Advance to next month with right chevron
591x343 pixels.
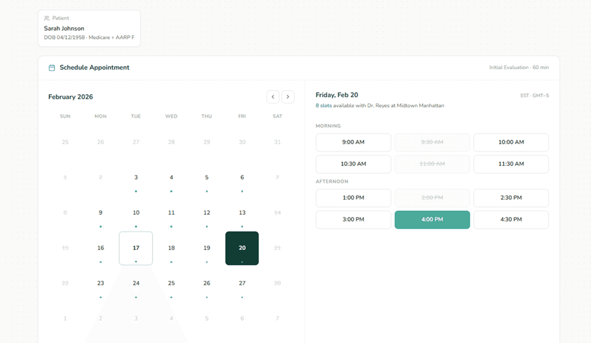tap(288, 97)
